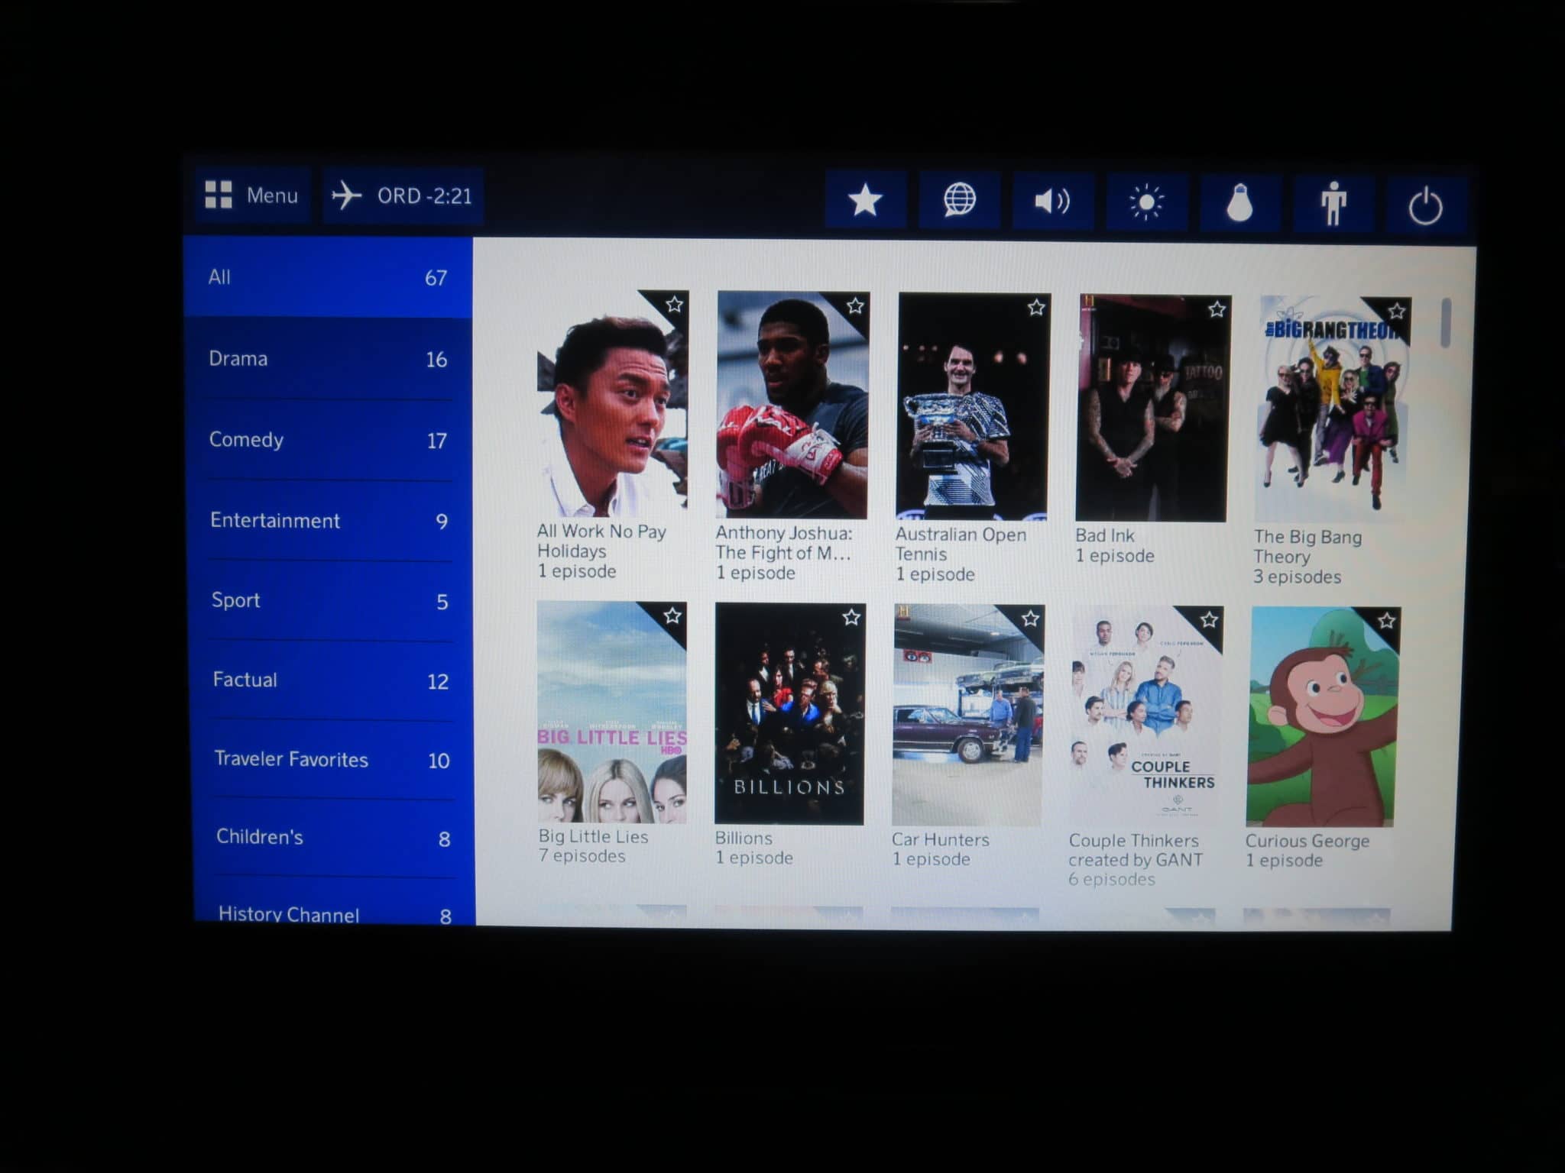Viewport: 1565px width, 1173px height.
Task: Favorite Big Little Lies star
Action: [x=672, y=616]
